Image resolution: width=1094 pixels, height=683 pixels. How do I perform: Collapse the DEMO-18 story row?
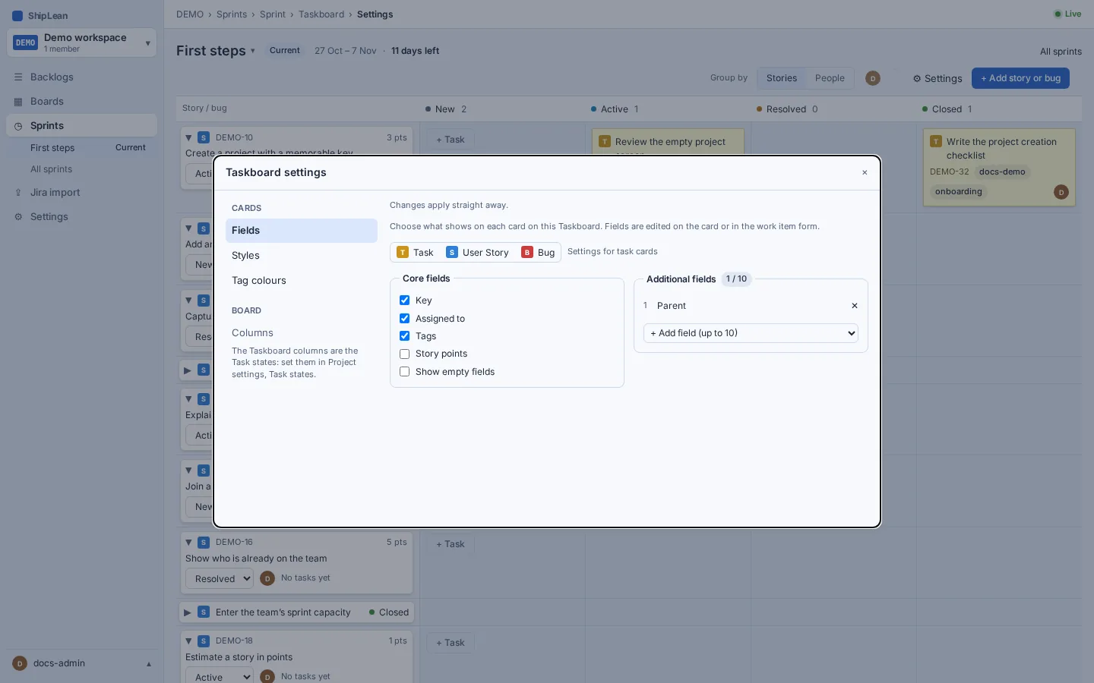(188, 641)
